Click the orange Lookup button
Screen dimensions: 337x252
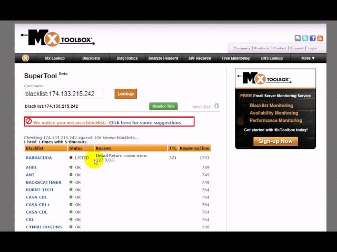pyautogui.click(x=125, y=93)
